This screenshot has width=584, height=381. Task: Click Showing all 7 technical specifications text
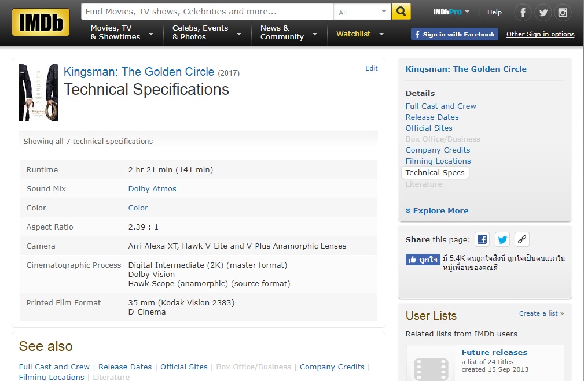point(88,142)
